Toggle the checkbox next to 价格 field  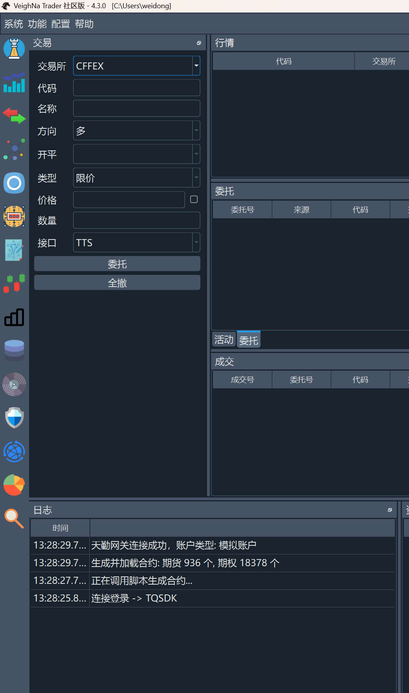[194, 199]
